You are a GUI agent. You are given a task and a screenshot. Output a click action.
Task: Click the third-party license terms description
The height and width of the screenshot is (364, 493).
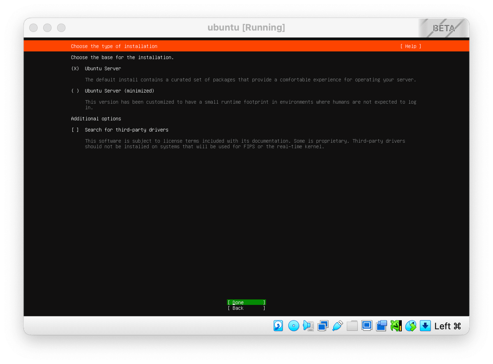[245, 144]
